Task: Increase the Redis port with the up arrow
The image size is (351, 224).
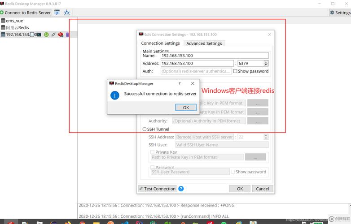Action: tap(266, 62)
